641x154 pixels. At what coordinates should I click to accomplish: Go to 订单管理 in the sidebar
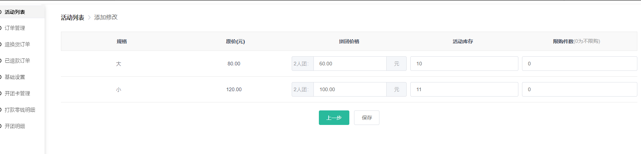[x=15, y=28]
